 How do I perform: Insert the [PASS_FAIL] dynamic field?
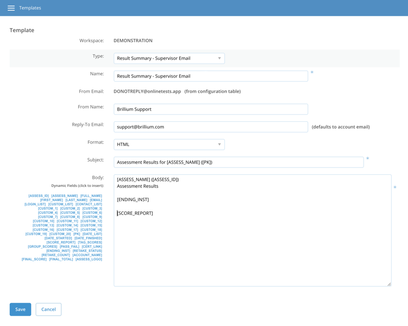click(69, 247)
